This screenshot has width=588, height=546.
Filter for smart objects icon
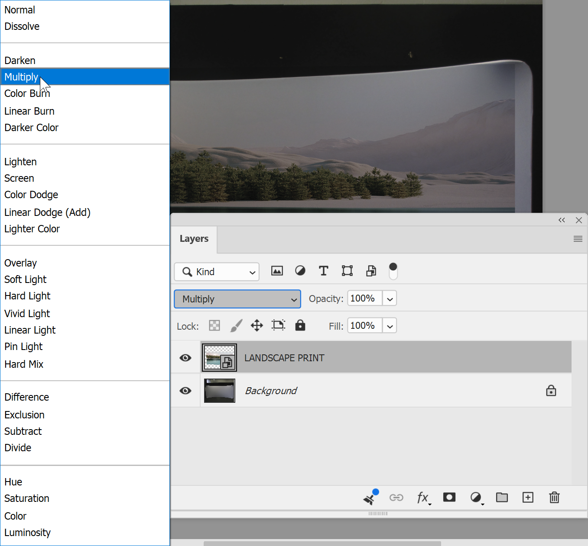pos(371,271)
